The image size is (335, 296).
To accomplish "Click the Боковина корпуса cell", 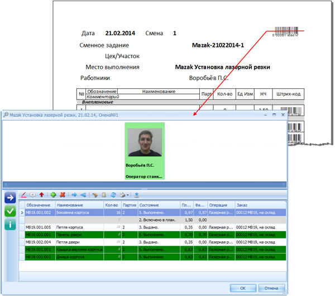I will (x=79, y=212).
